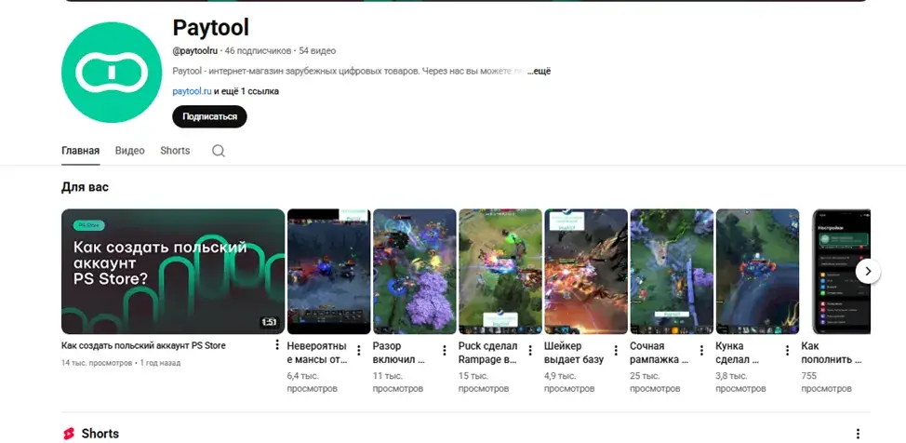The width and height of the screenshot is (906, 443).
Task: Open three-dot menu for Невероятные мансы short
Action: point(359,351)
